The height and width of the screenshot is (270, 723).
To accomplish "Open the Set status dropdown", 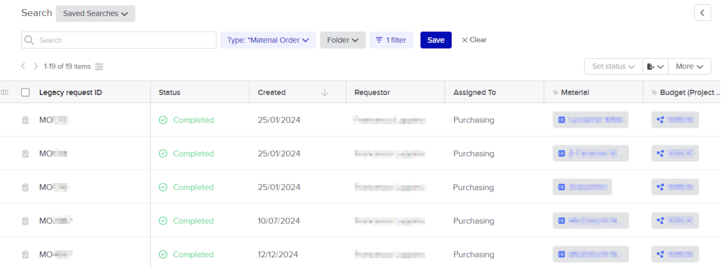I will click(x=613, y=66).
